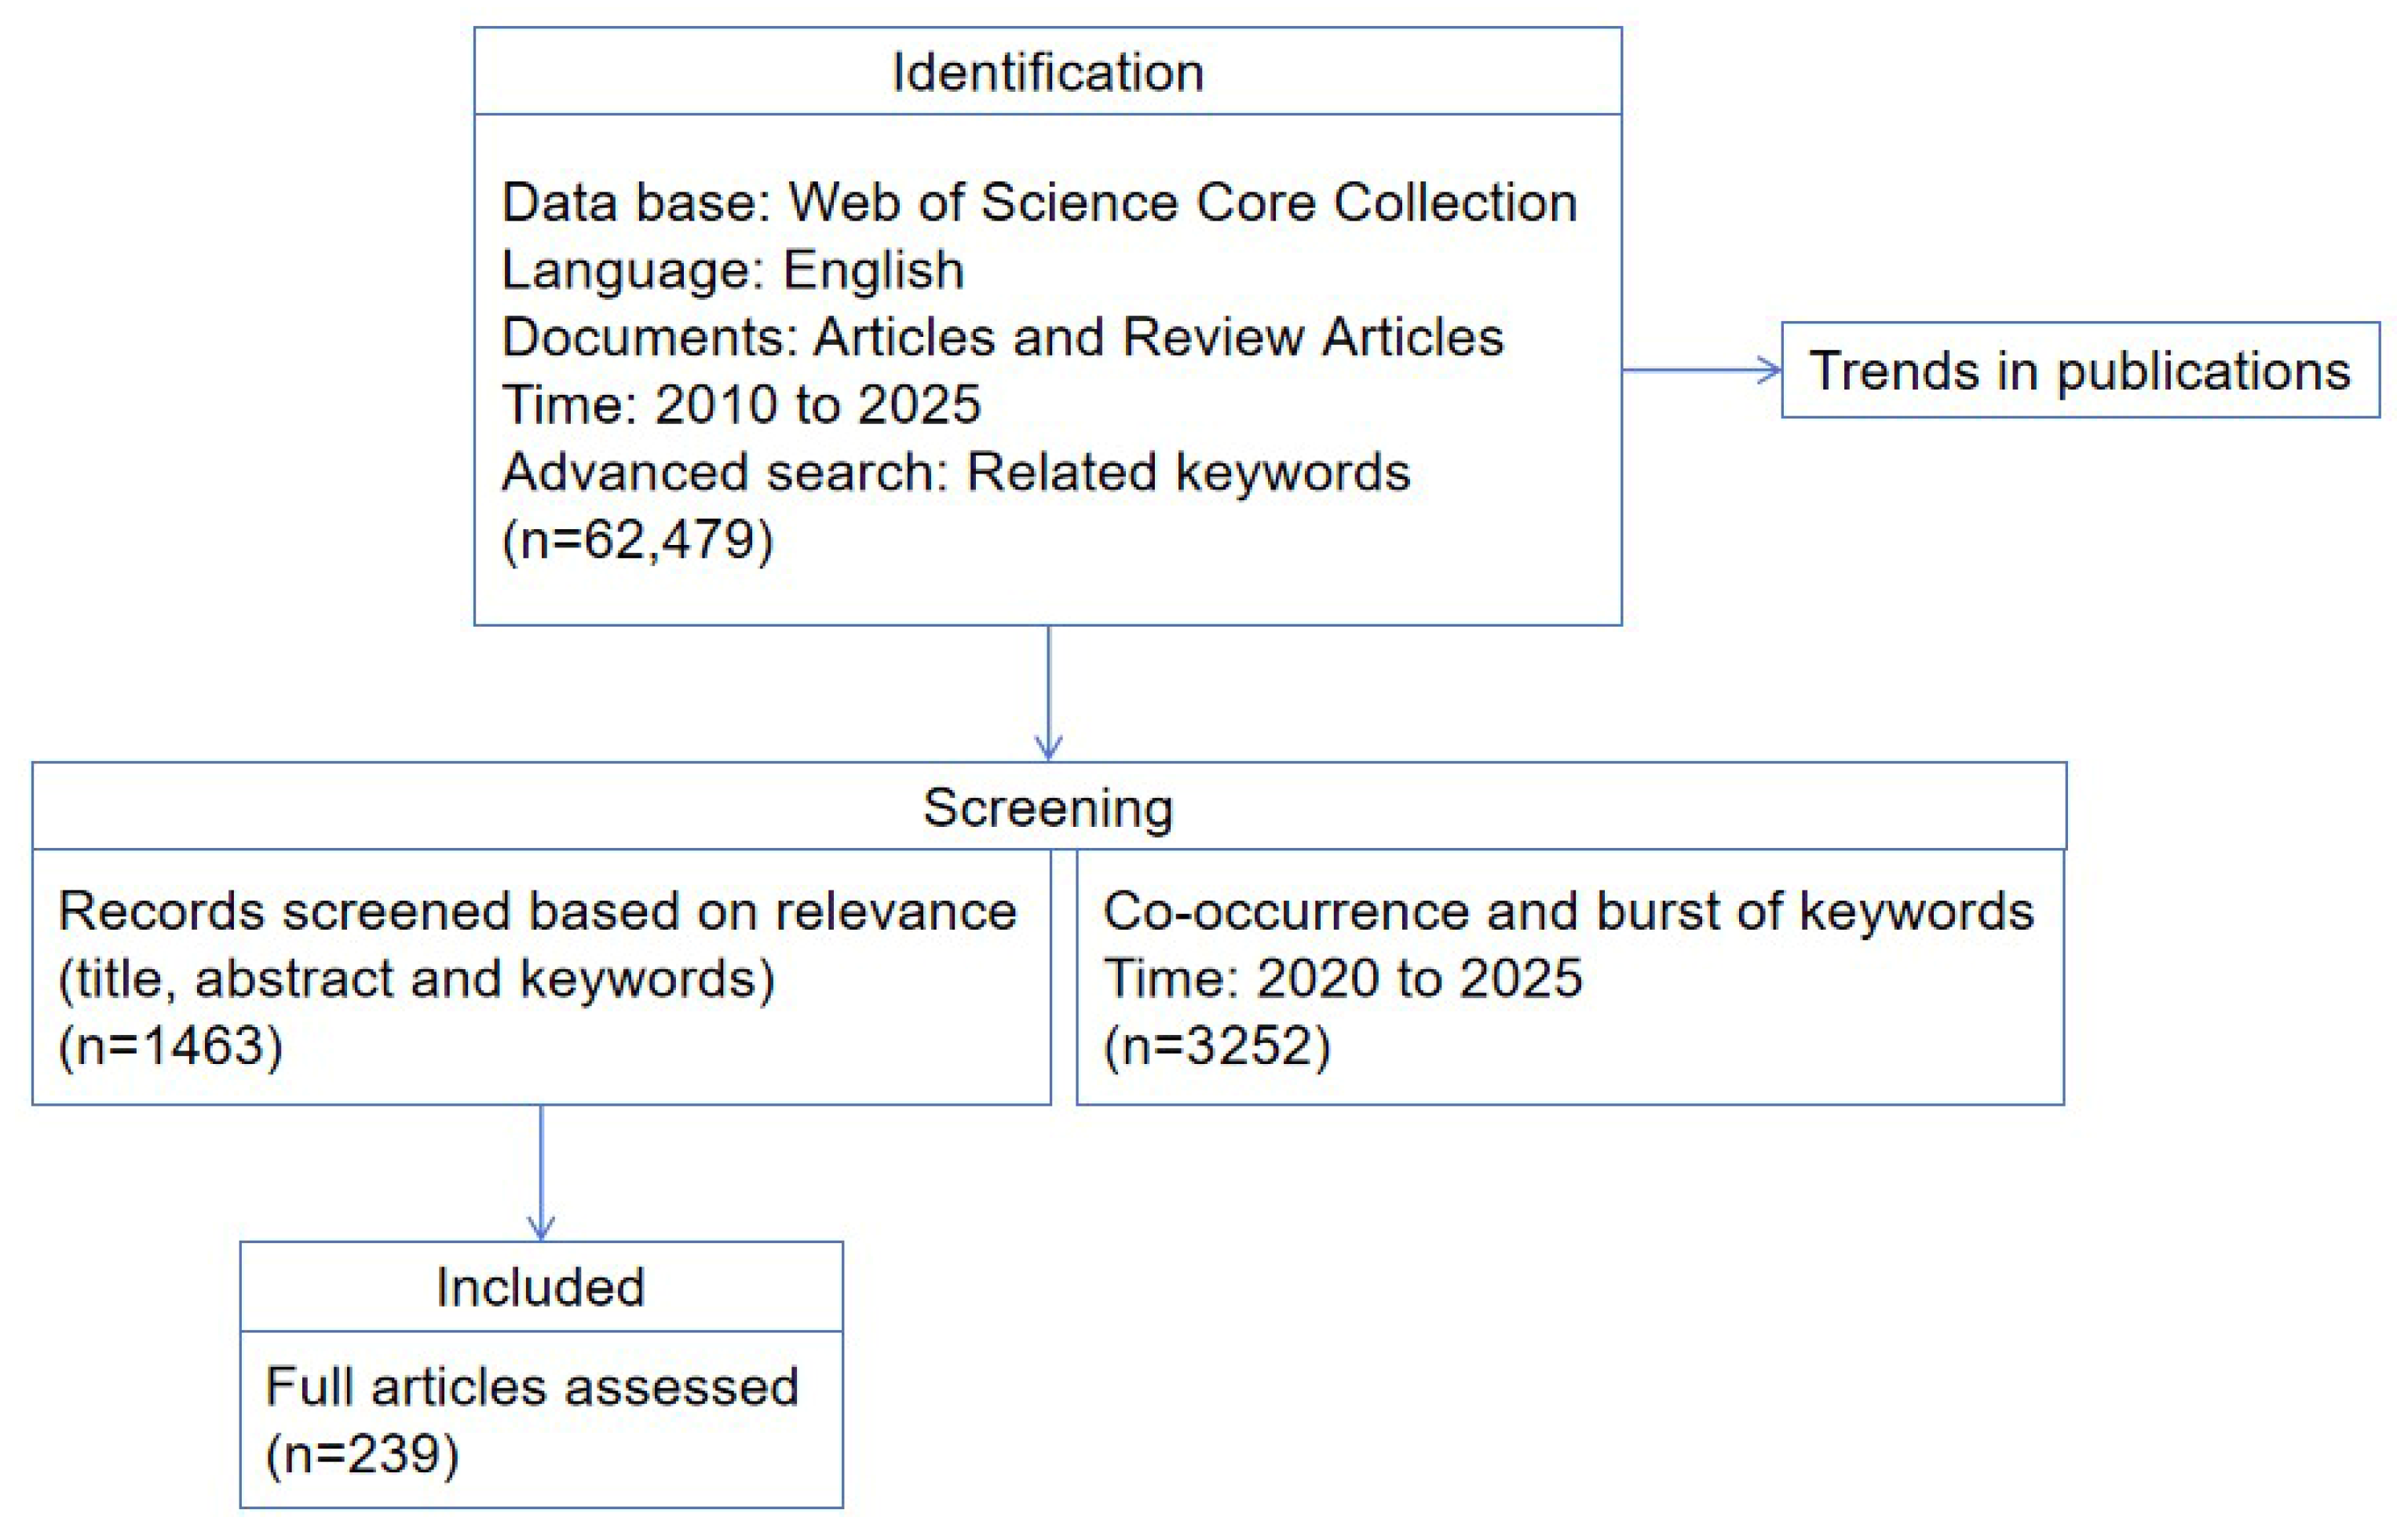Click the '(n=3252)' count

[1217, 1047]
